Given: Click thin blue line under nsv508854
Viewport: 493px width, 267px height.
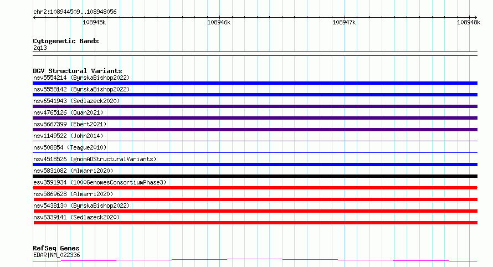Looking at the screenshot, I should point(255,152).
